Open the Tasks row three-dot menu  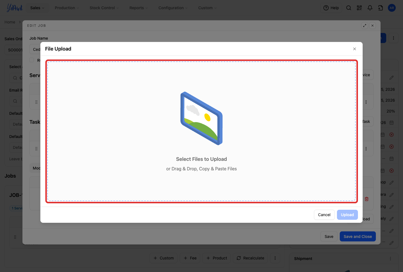click(x=366, y=149)
